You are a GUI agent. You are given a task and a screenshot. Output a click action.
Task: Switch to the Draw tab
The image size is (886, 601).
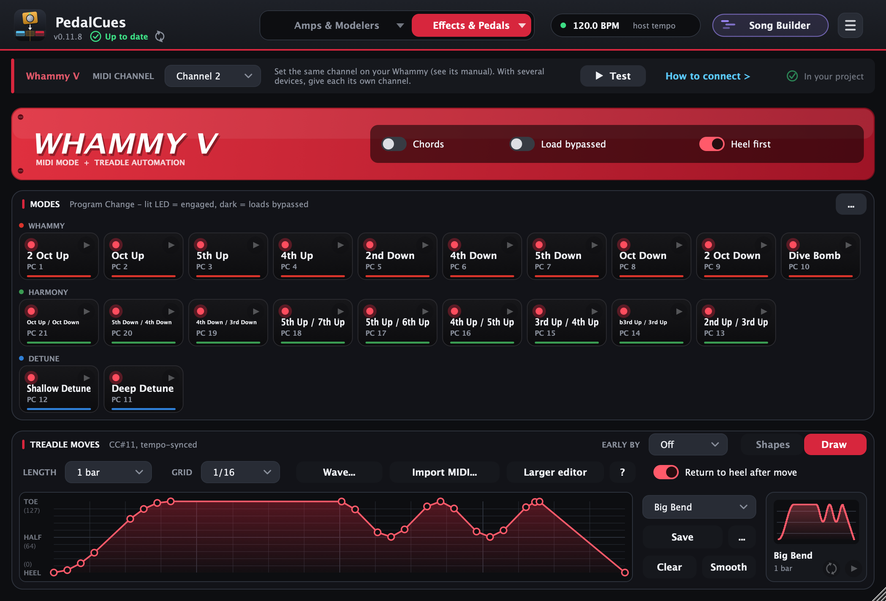tap(835, 445)
